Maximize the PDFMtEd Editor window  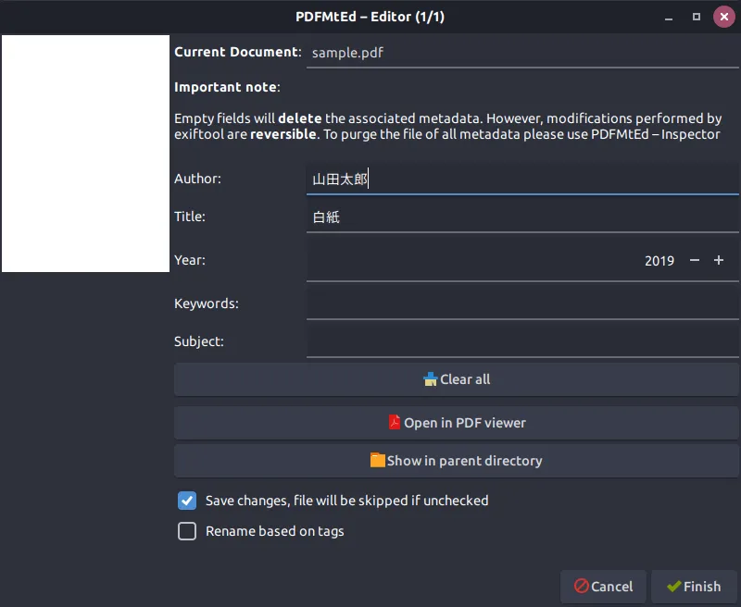coord(697,17)
